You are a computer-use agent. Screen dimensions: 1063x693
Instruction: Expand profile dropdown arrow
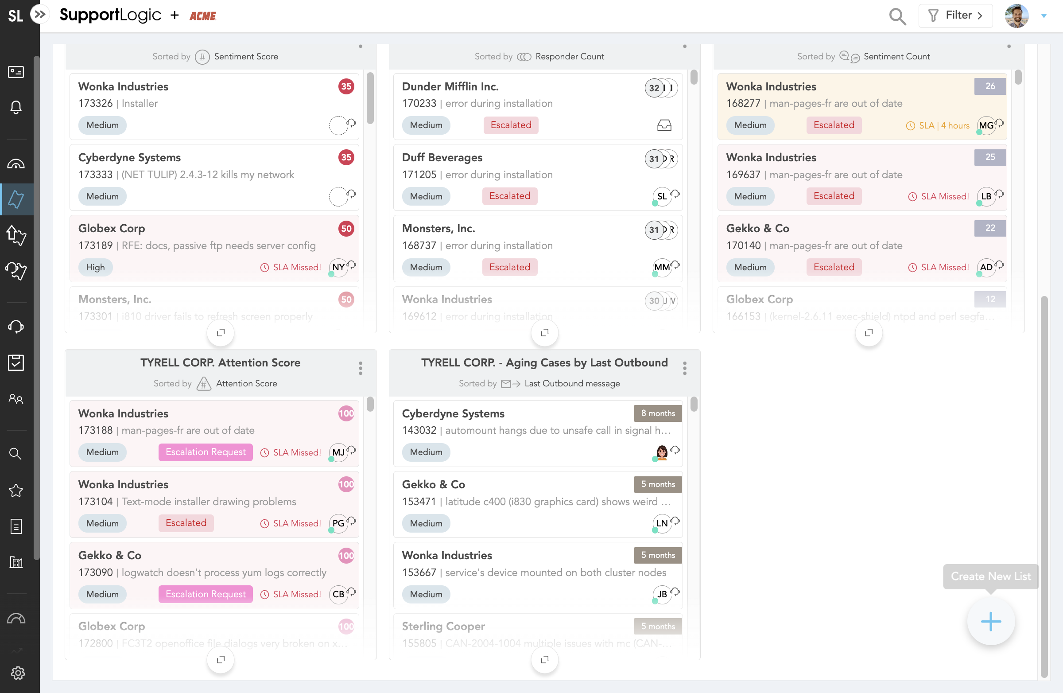1044,16
